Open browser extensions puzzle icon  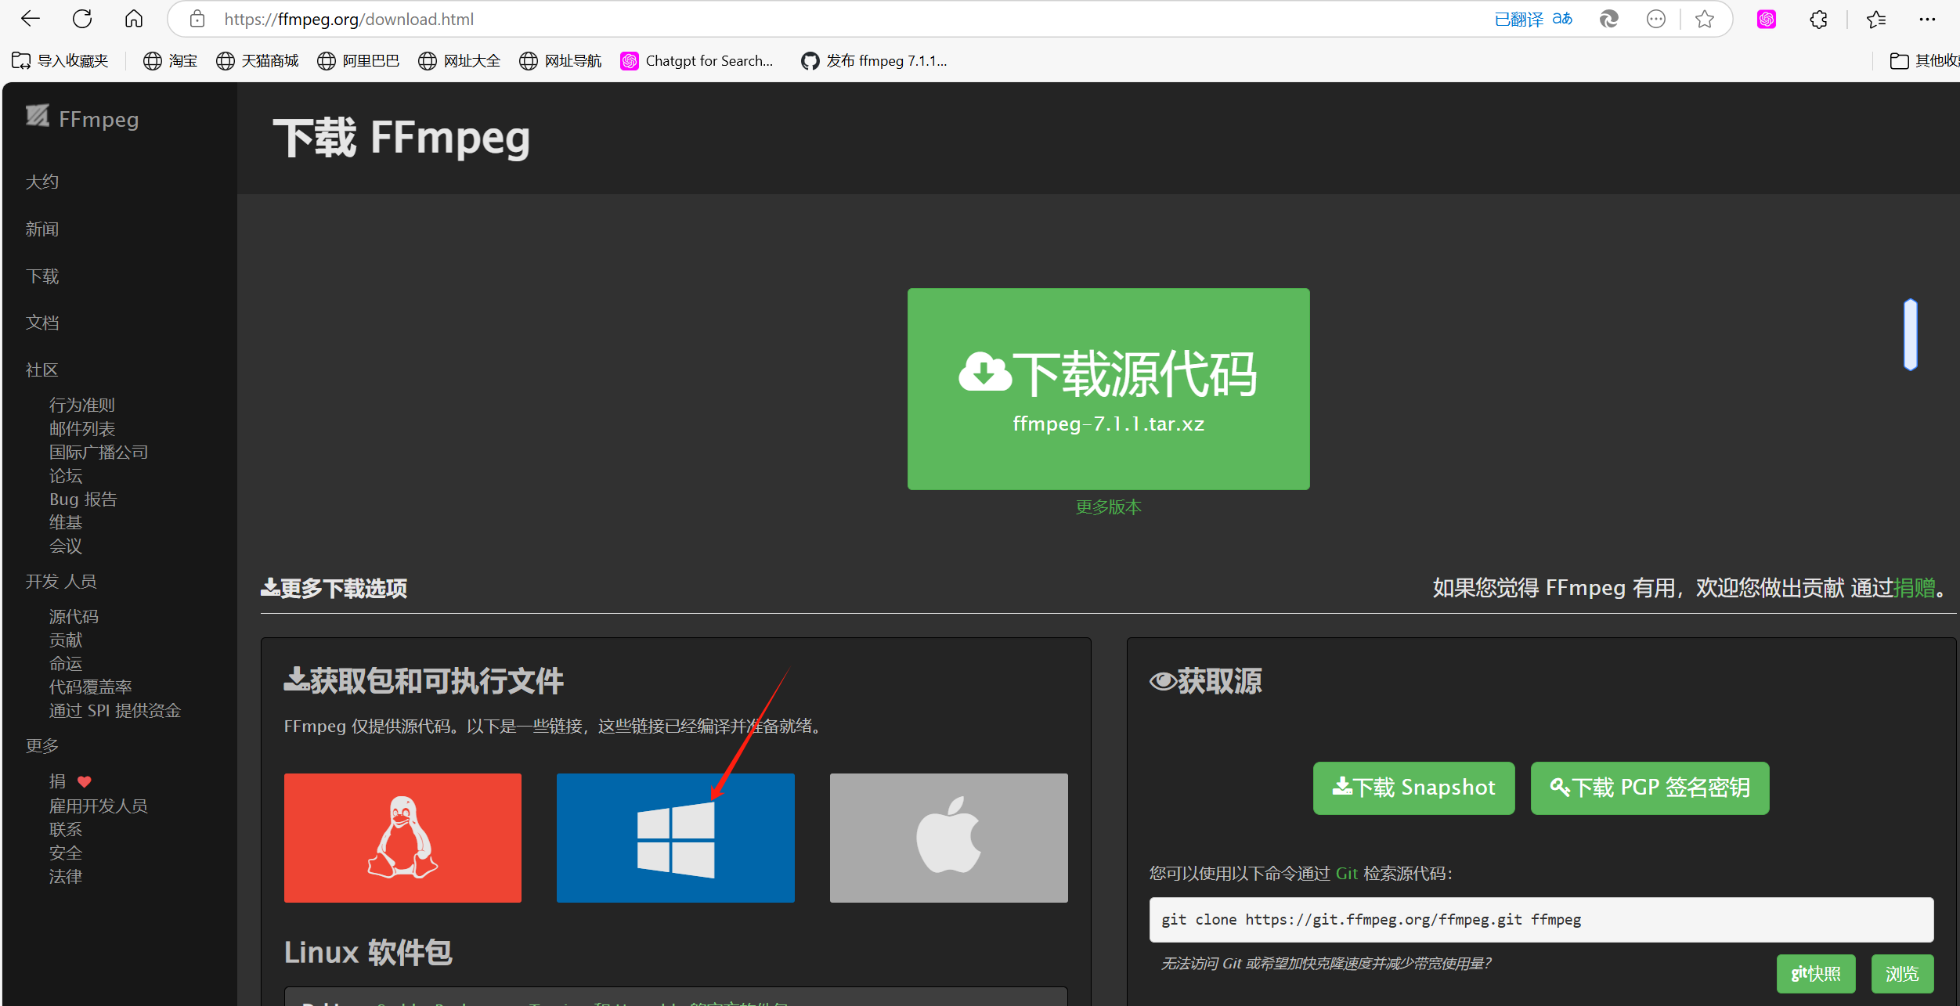click(x=1818, y=19)
